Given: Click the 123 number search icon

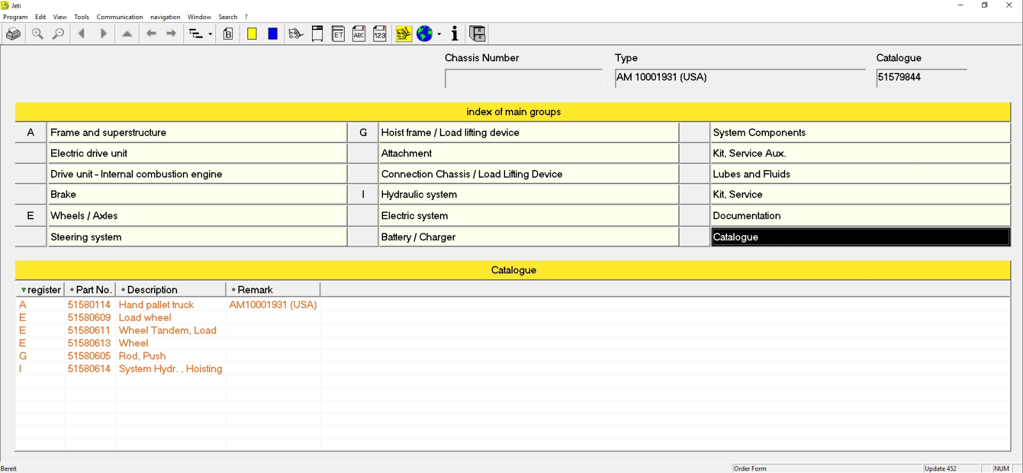Looking at the screenshot, I should (x=380, y=34).
